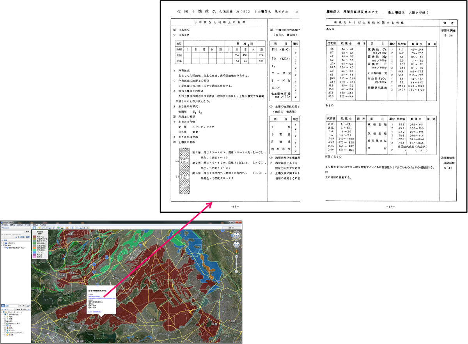Click the Email toolbar icon

tap(77, 228)
